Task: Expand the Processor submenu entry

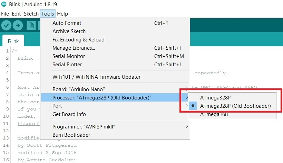Action: click(x=115, y=98)
